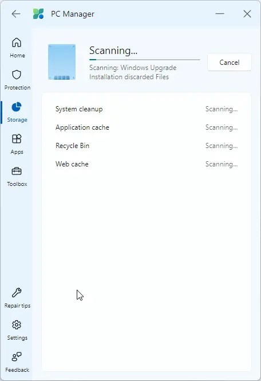Select the Web cache row
261x381 pixels.
(x=147, y=164)
